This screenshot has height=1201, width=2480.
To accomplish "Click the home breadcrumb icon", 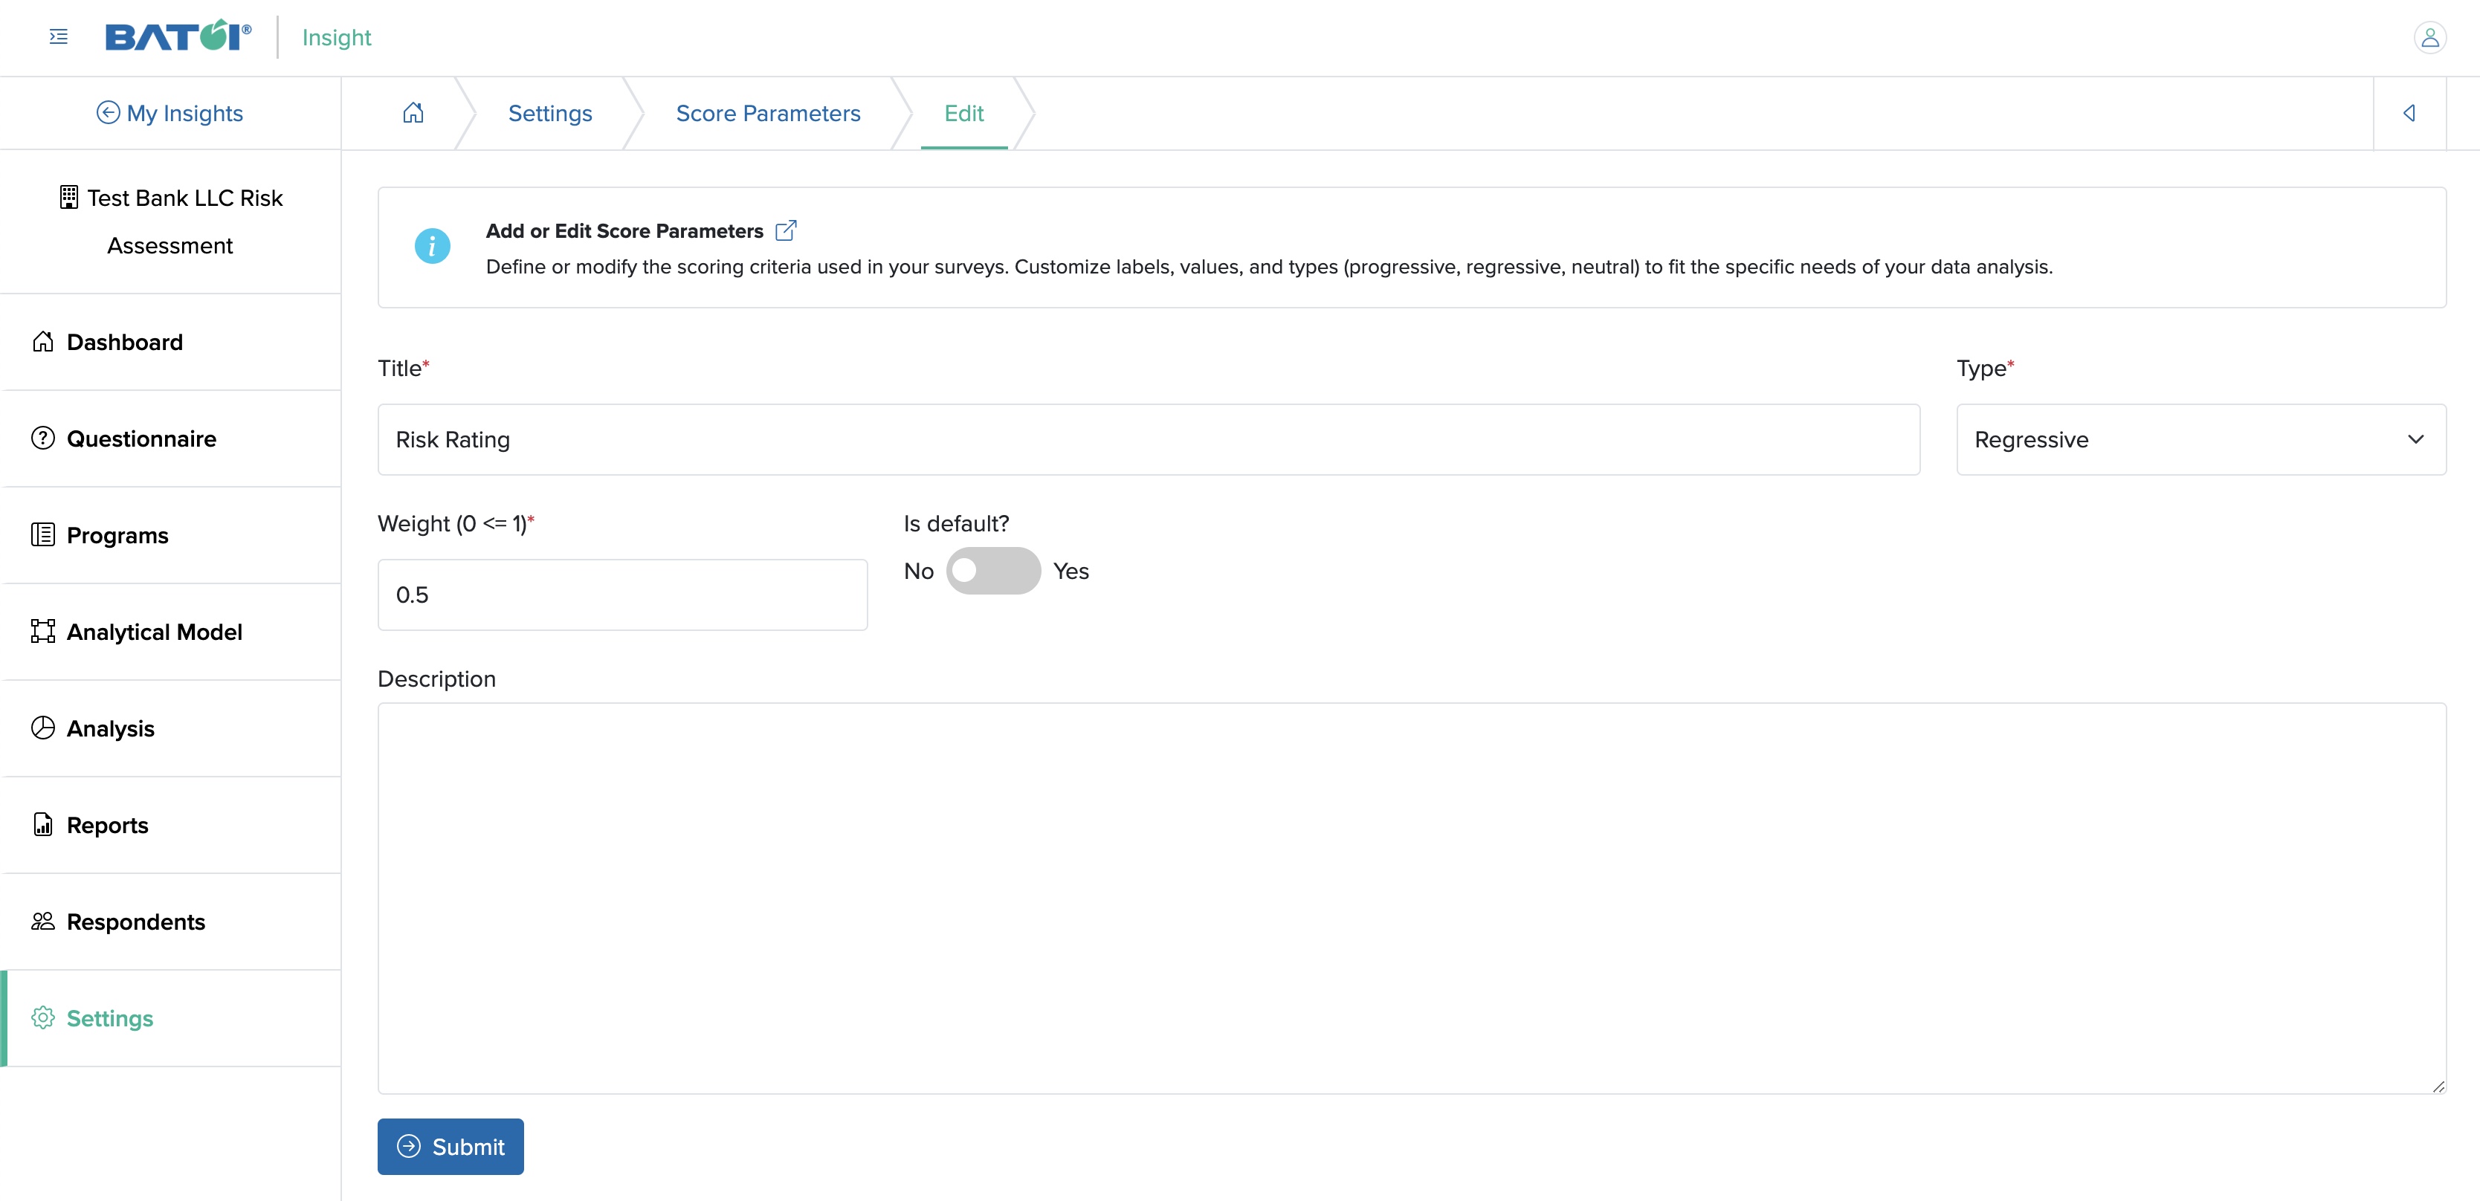I will 413,113.
